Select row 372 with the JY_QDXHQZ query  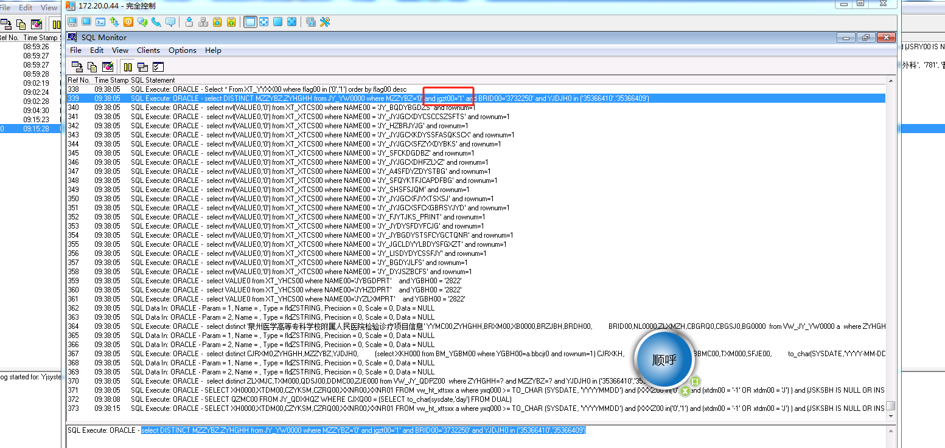pyautogui.click(x=476, y=399)
